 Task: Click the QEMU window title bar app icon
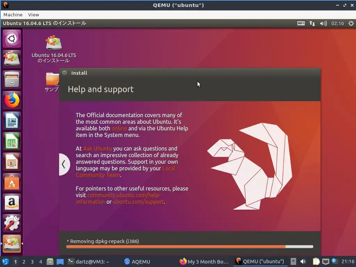coord(6,5)
